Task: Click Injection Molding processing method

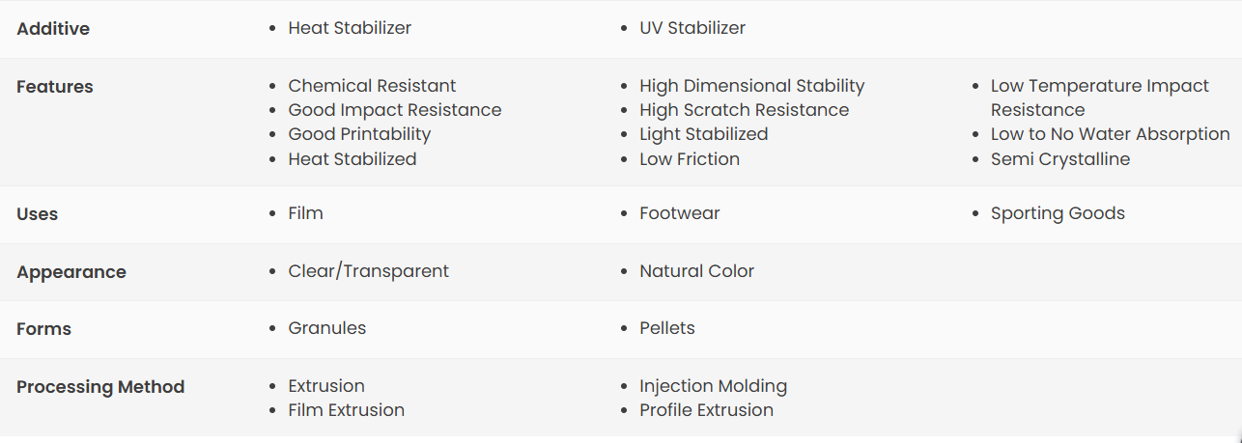Action: 714,386
